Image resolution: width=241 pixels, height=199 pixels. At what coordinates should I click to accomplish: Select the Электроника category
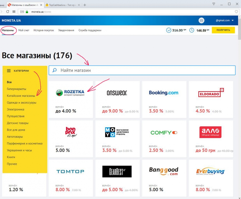pos(16,109)
